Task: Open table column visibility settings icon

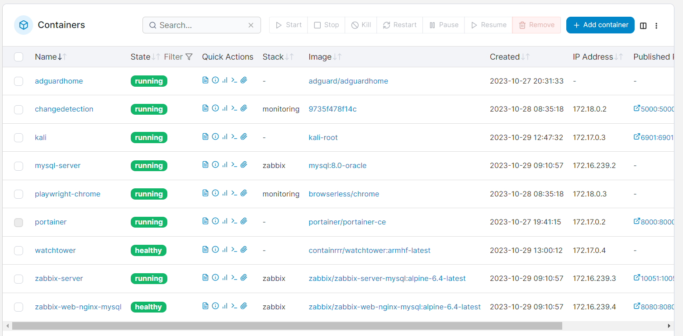Action: pos(643,26)
